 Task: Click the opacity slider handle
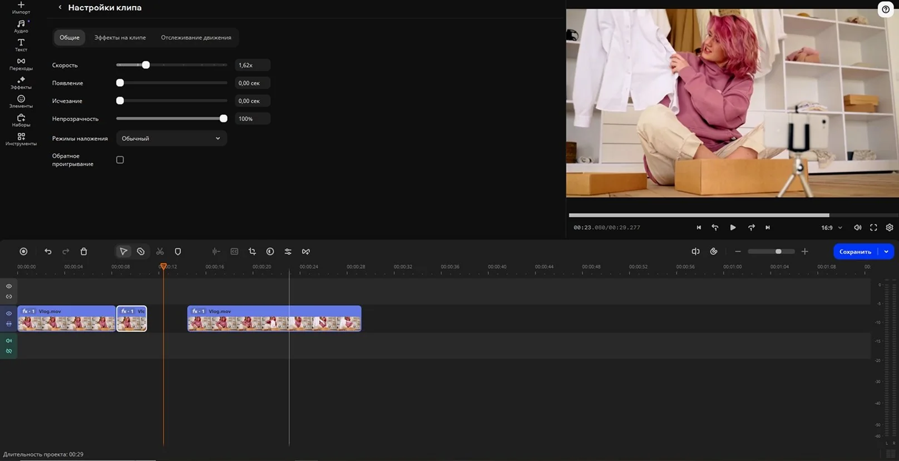223,118
